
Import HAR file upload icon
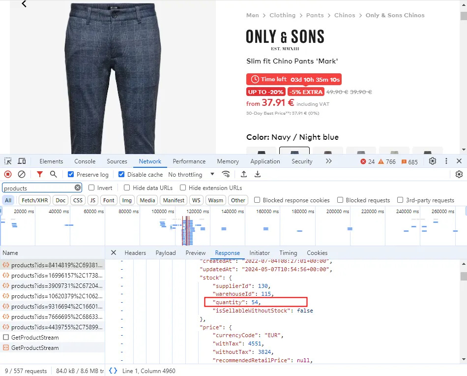click(244, 174)
